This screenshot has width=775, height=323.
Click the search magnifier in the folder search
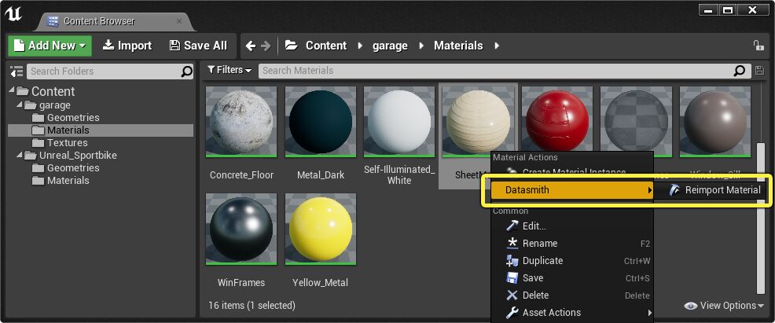pyautogui.click(x=186, y=72)
